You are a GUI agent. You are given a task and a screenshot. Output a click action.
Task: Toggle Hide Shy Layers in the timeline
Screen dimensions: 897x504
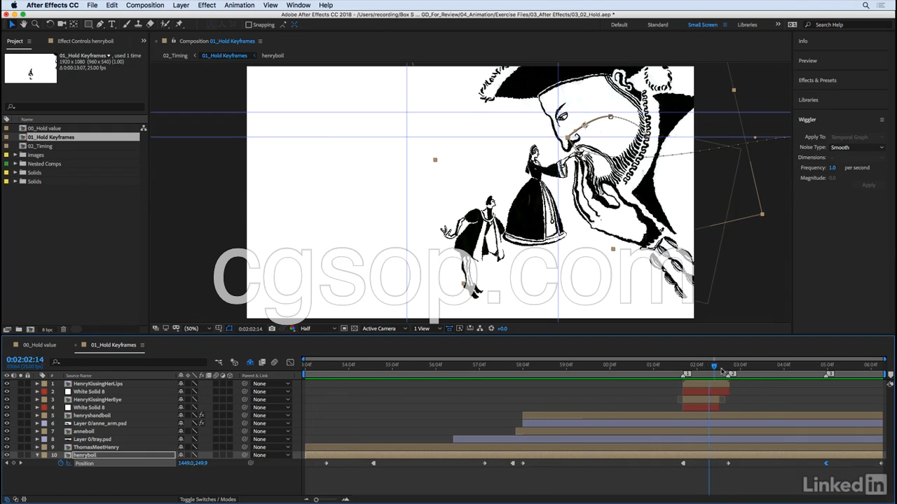pyautogui.click(x=249, y=363)
